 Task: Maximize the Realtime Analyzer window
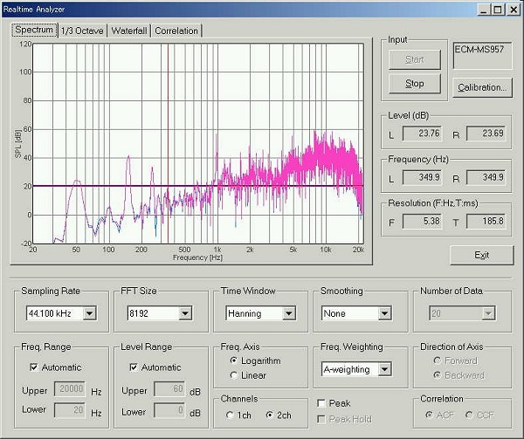[x=498, y=10]
